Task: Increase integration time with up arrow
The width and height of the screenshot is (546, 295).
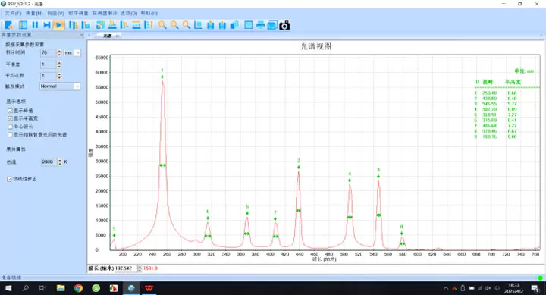Action: click(x=59, y=51)
